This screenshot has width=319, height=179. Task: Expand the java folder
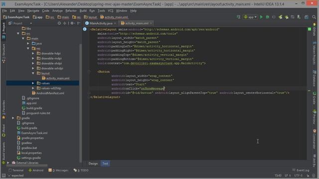28,43
